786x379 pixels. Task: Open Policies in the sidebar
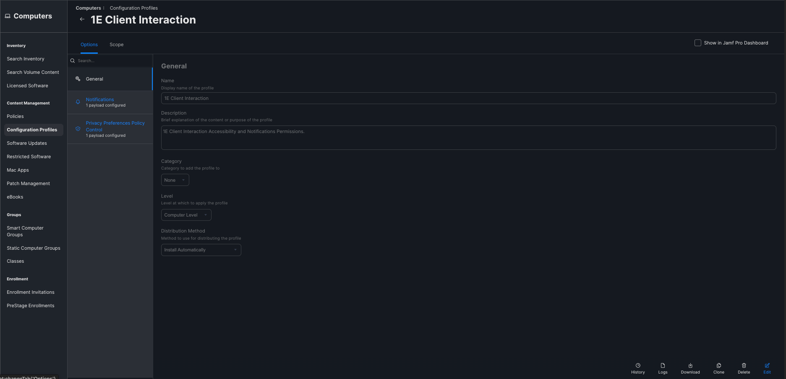pos(15,116)
